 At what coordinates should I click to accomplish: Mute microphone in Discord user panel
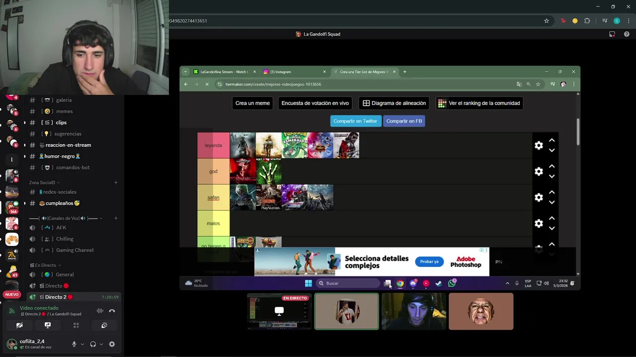point(74,344)
